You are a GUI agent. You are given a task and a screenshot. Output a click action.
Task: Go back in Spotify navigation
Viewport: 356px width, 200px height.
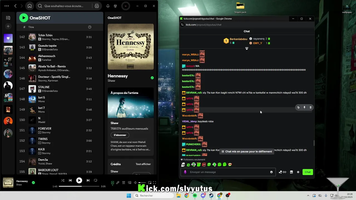coord(16,6)
